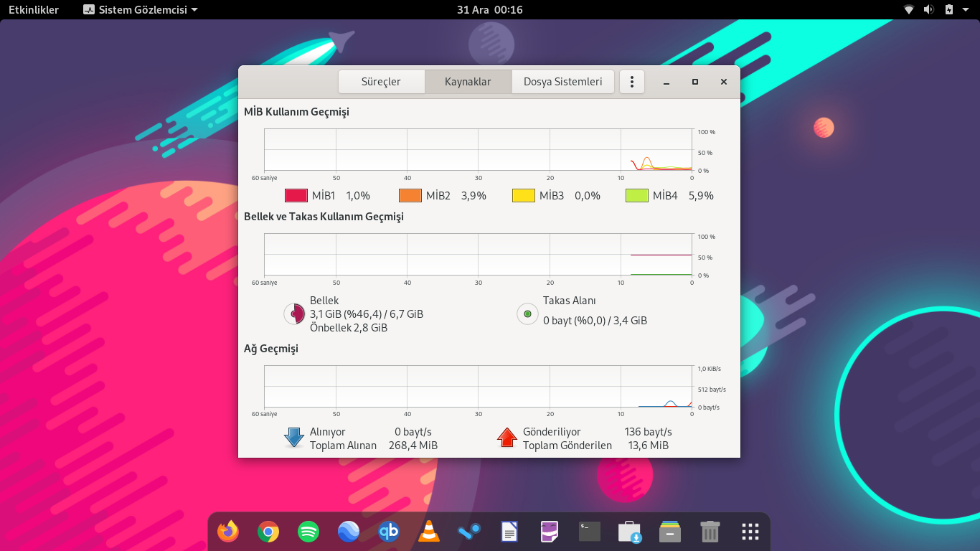Click swap usage text 0 bayt (%0,0) / 3,4 GiB
980x551 pixels.
[595, 321]
